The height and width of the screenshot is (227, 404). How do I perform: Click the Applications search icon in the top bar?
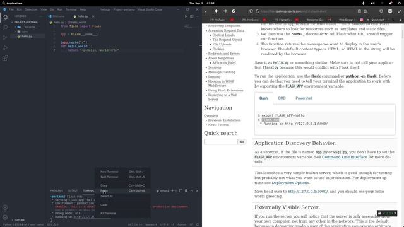4,3
